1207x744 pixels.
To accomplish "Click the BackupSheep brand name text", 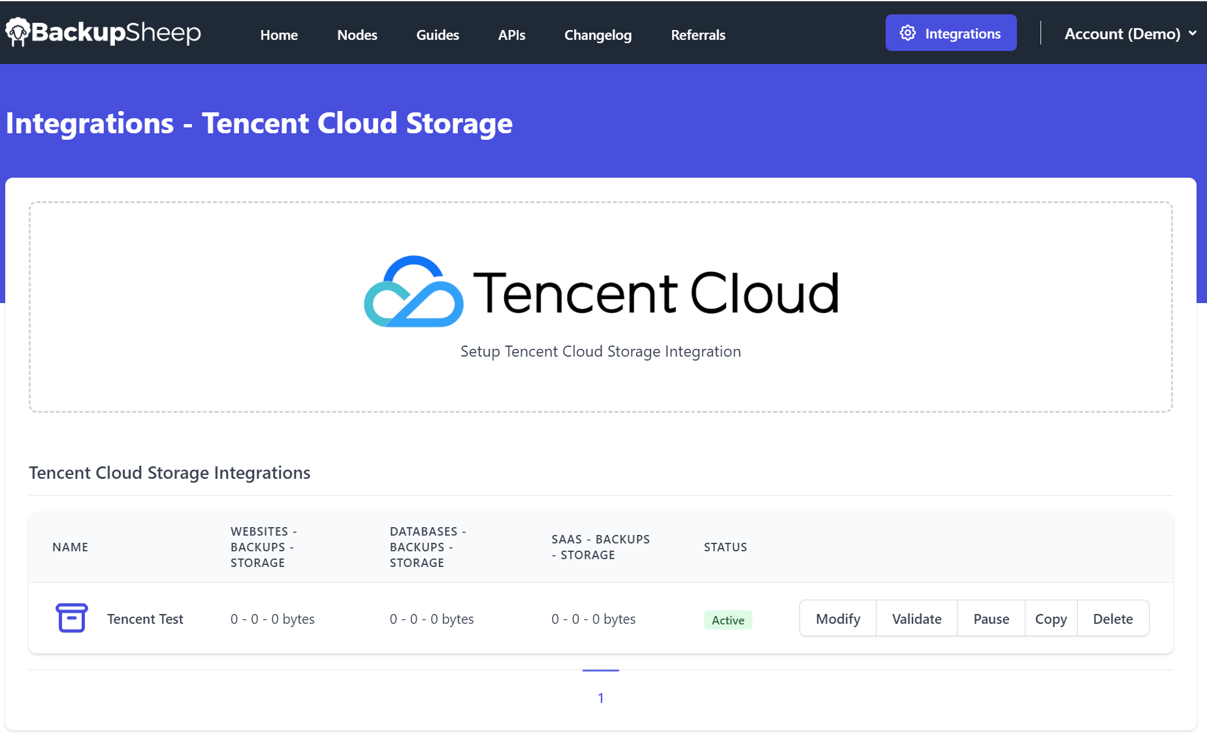I will click(x=116, y=32).
